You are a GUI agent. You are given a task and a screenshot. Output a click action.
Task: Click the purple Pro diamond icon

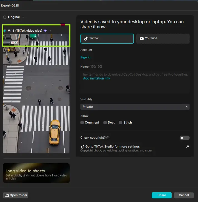point(45,31)
